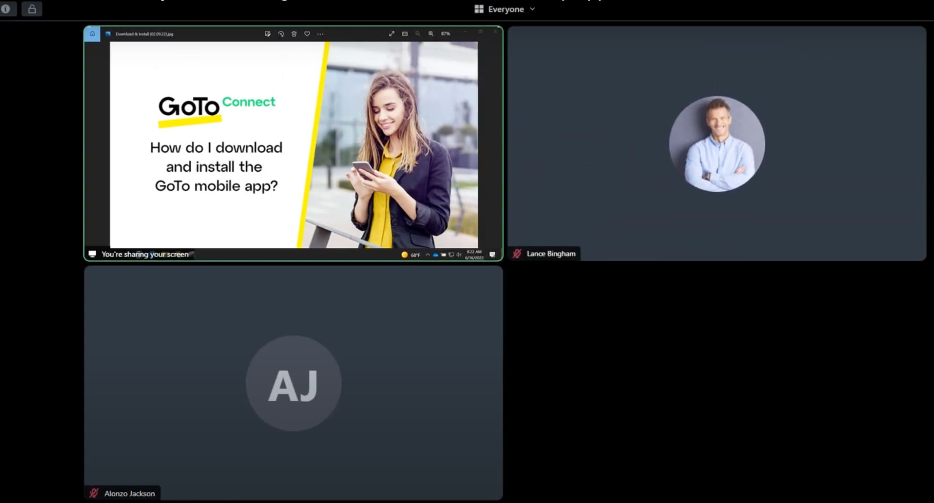Click the Delete trash icon in Photos toolbar

[294, 34]
